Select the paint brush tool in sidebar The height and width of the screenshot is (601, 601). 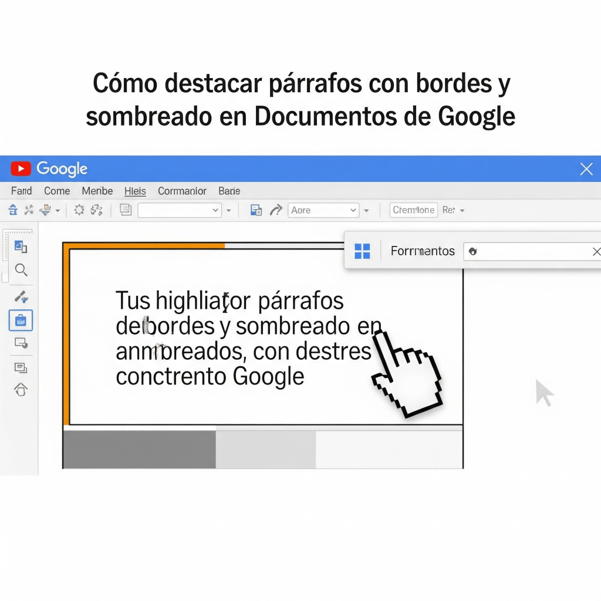(21, 296)
